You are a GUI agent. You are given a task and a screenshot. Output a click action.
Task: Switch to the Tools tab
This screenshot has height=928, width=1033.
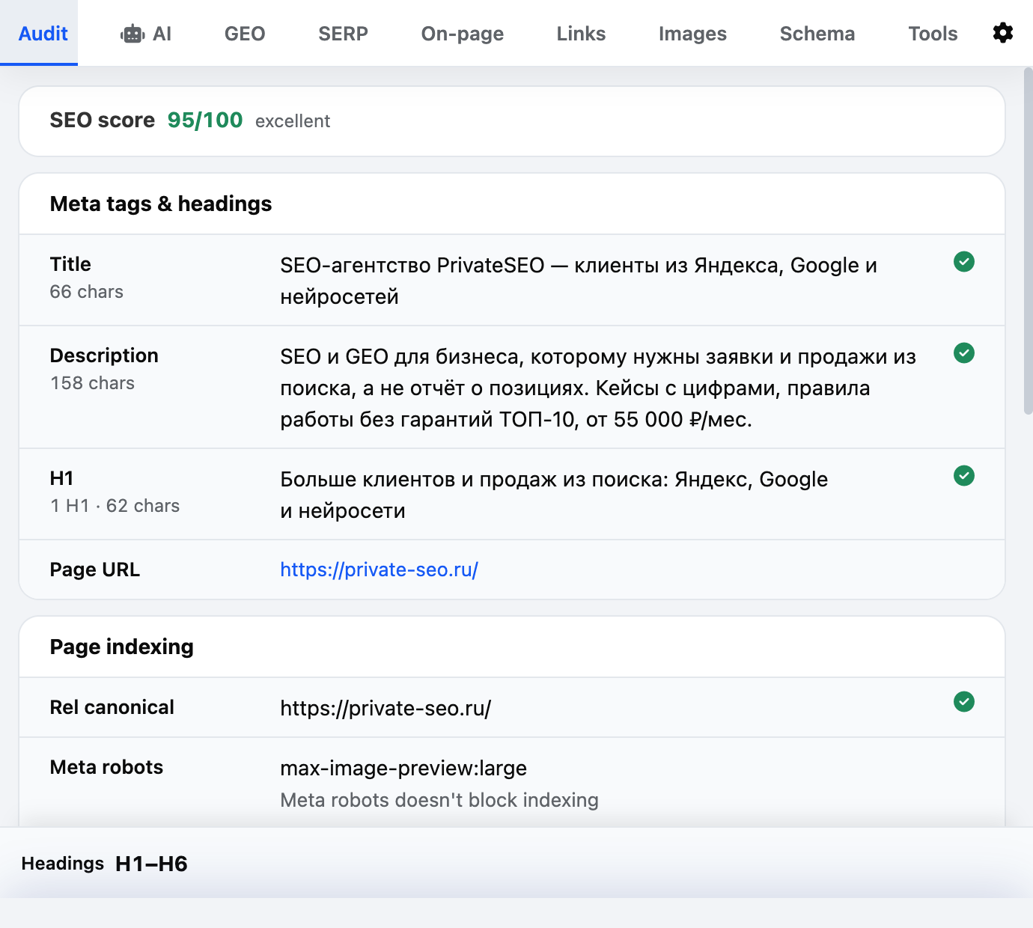point(933,34)
